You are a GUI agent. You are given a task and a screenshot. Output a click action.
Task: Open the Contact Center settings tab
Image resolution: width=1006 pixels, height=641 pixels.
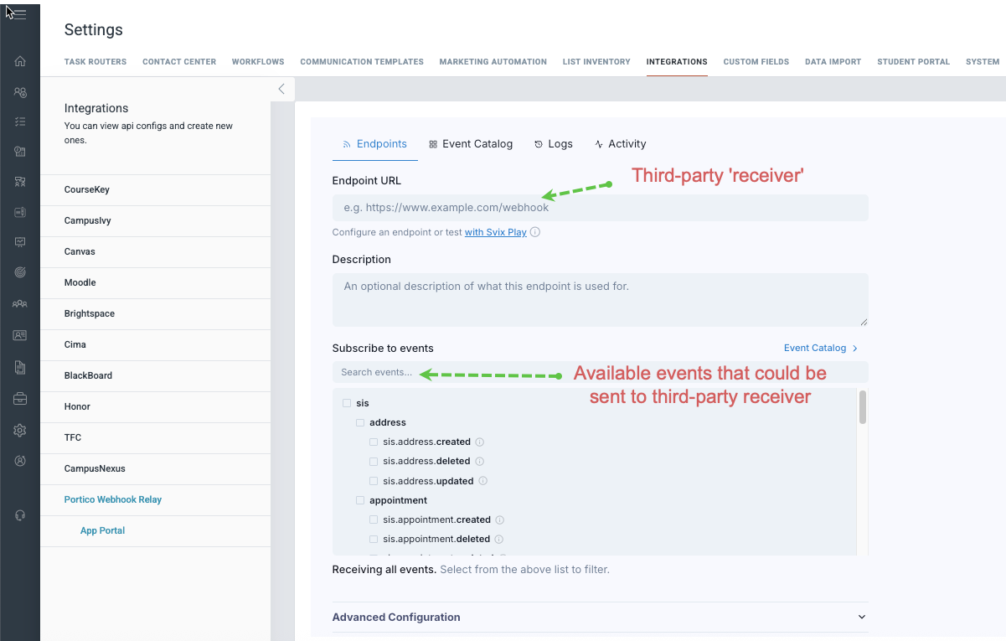click(x=179, y=62)
